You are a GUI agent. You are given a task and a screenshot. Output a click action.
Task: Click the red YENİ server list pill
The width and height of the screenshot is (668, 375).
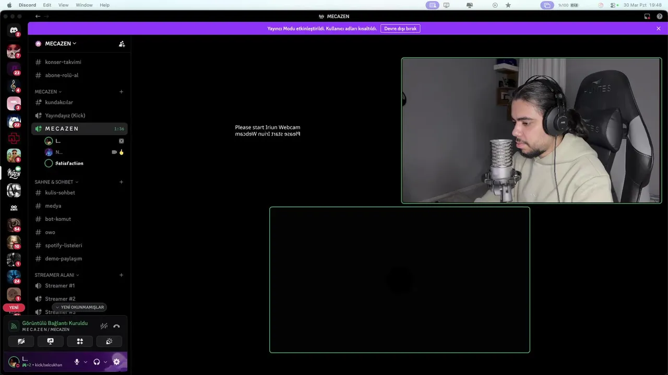coord(14,307)
